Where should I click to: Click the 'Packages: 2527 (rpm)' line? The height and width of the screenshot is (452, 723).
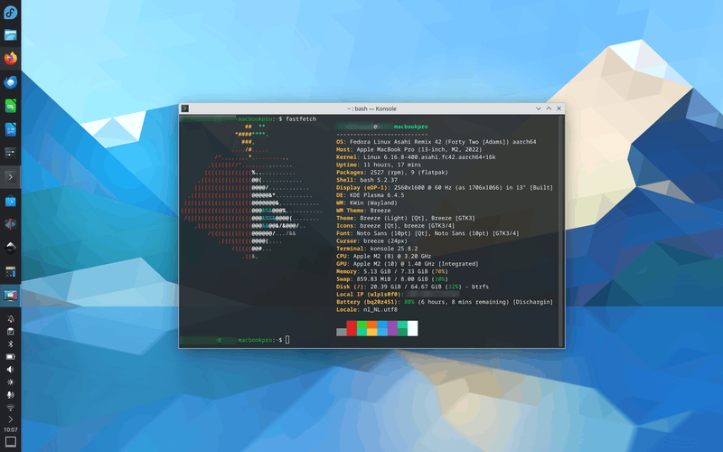[392, 173]
